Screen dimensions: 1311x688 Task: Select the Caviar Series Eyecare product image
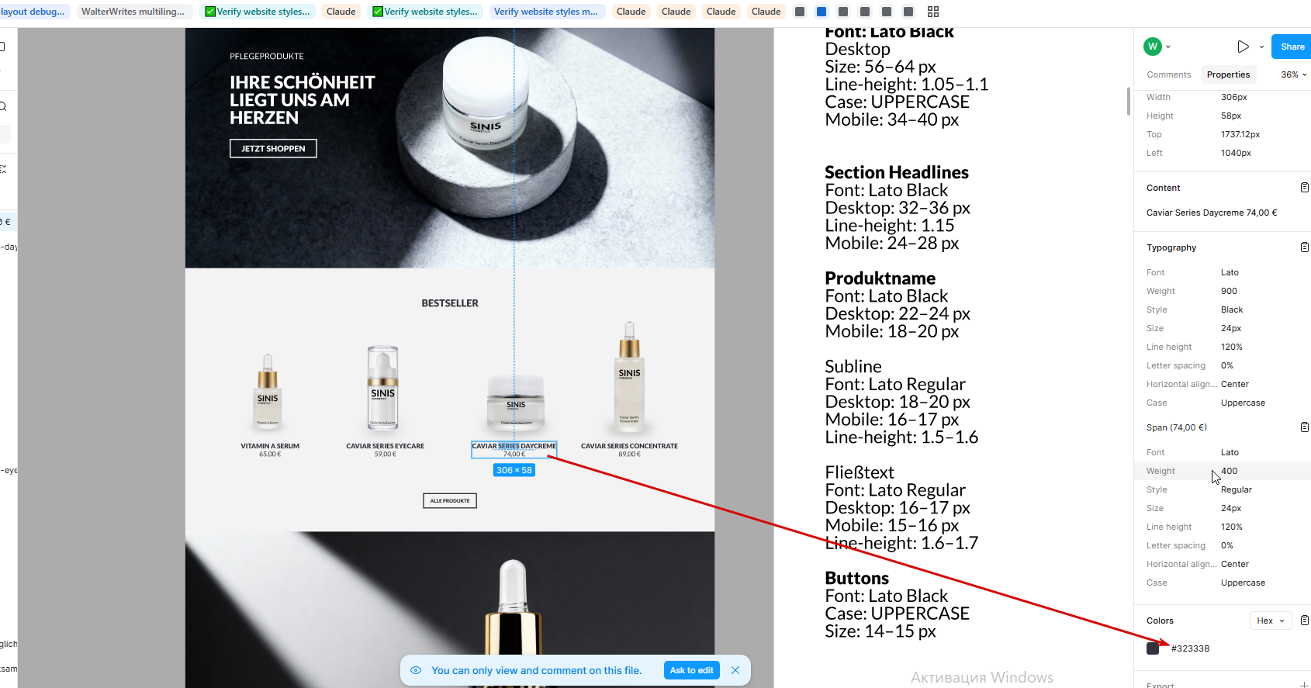point(382,388)
